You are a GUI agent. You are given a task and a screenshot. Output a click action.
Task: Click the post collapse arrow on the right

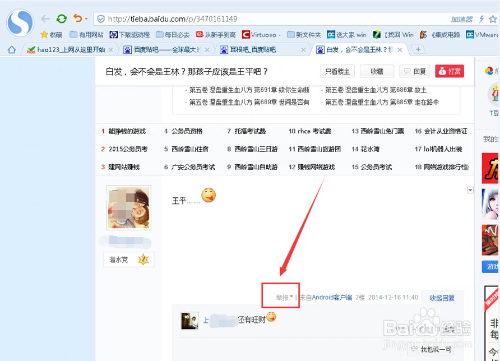pos(470,190)
